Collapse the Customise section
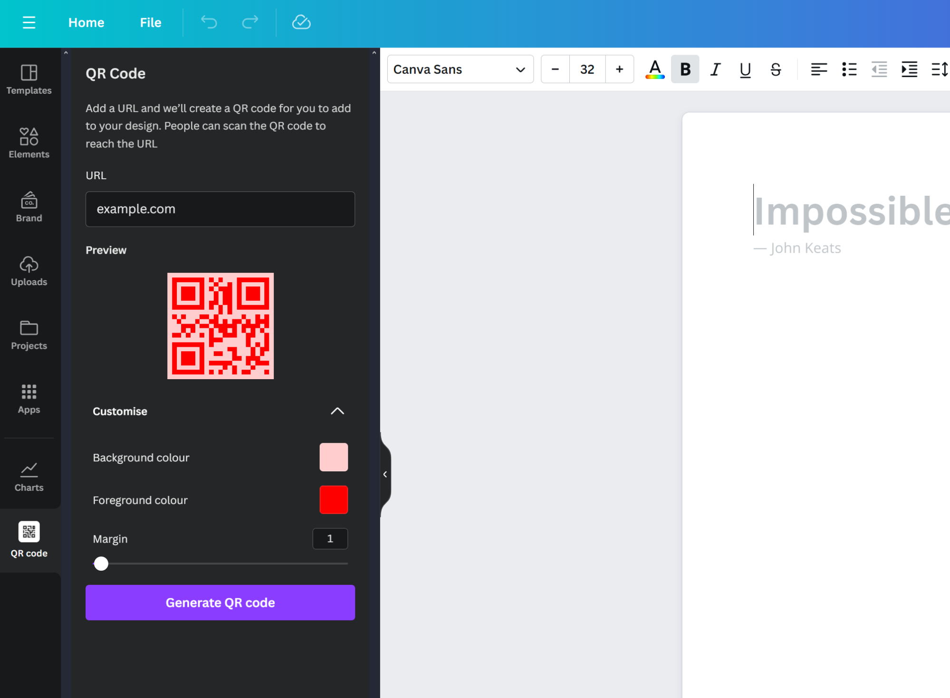The width and height of the screenshot is (950, 698). click(337, 411)
